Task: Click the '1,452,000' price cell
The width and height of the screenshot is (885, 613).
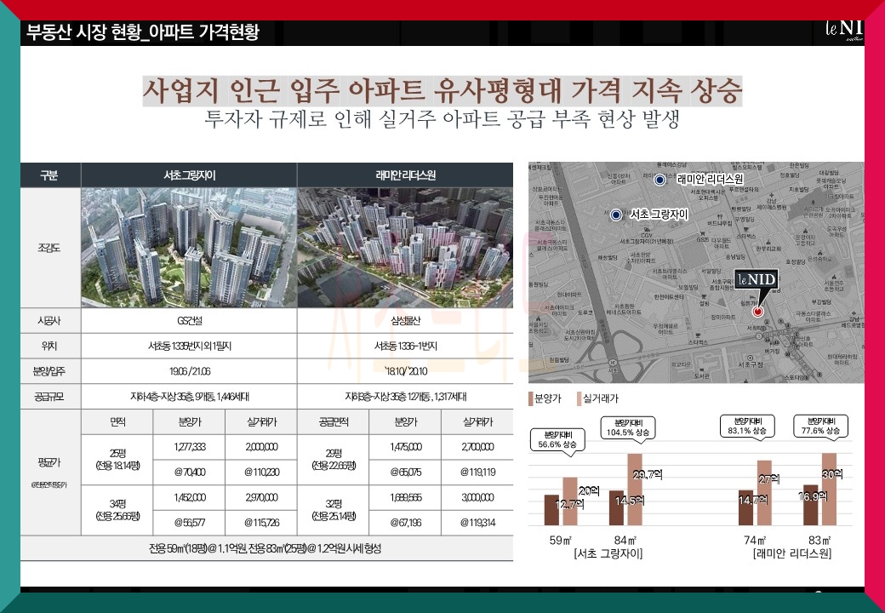Action: coord(189,497)
